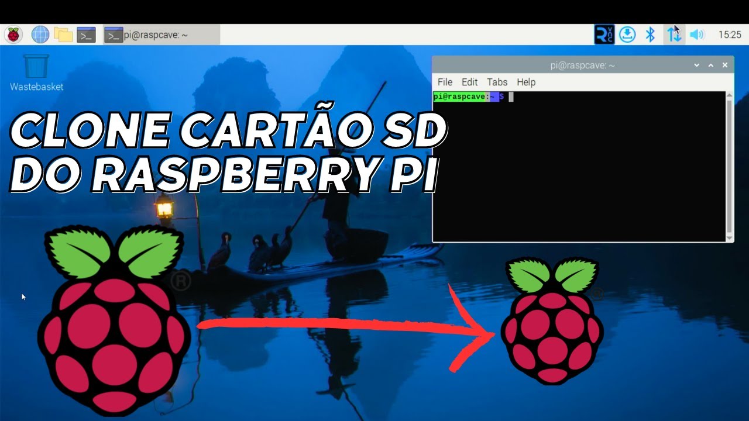Click the pi@raspcave terminal prompt

point(469,96)
